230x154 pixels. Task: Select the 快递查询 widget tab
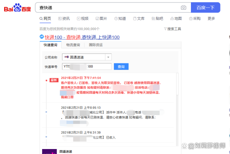click(51, 45)
